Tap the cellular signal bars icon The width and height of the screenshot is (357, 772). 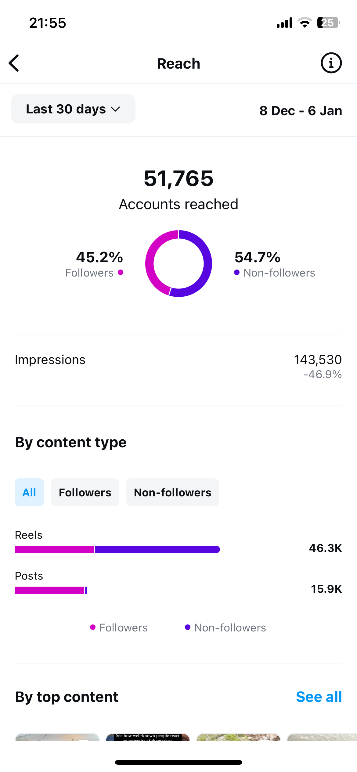click(284, 23)
